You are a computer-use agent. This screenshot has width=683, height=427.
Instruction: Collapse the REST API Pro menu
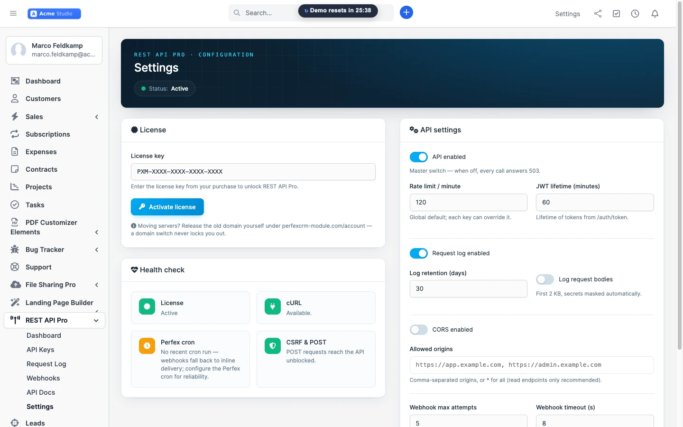(x=96, y=320)
